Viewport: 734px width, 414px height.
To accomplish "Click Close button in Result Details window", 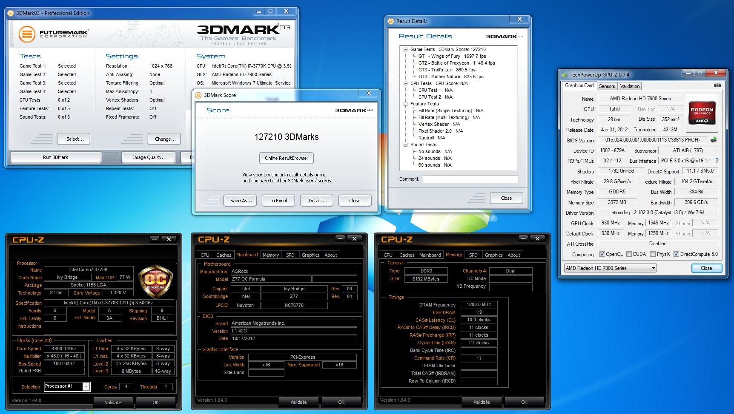I will coord(506,198).
